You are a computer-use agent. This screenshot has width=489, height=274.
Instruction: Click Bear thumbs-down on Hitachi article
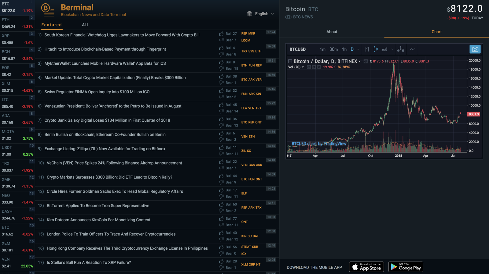point(221,54)
